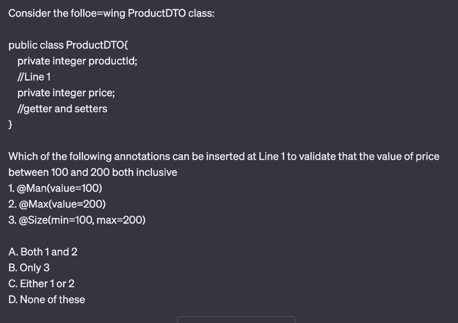458x323 pixels.
Task: Click the @Max(value=200) annotation line
Action: [x=57, y=204]
